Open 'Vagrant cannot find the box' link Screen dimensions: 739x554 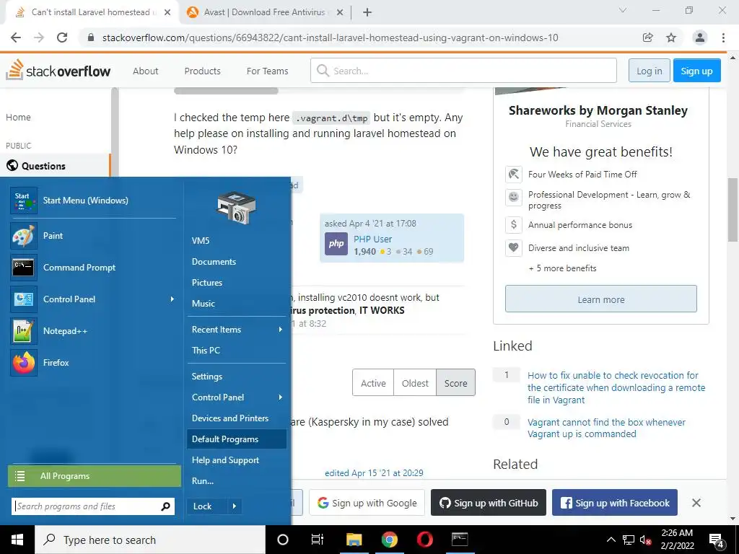point(606,428)
